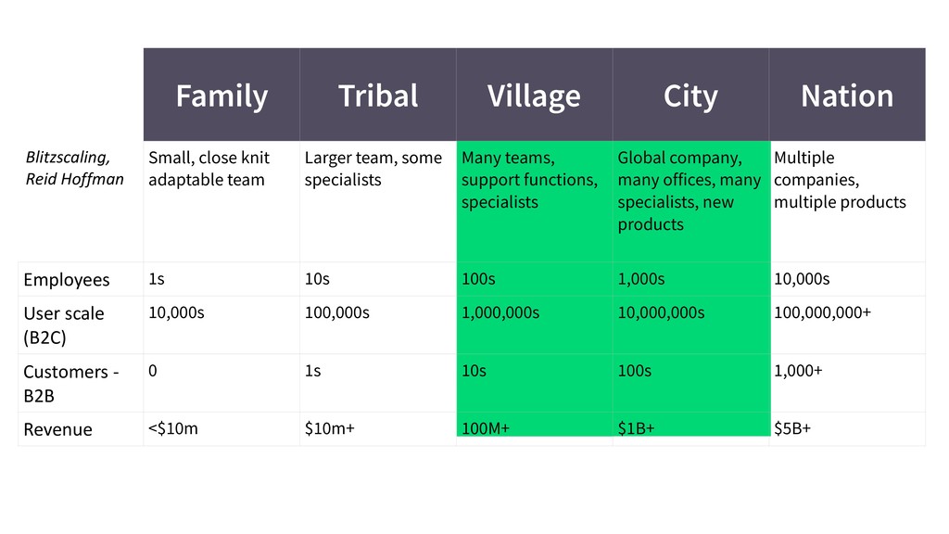Click the Revenue row label
The width and height of the screenshot is (949, 534).
[x=58, y=429]
